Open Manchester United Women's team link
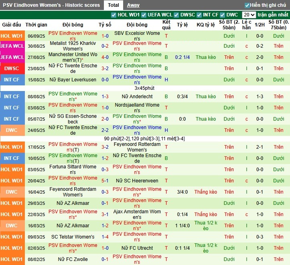290x265 pixels. (73, 57)
